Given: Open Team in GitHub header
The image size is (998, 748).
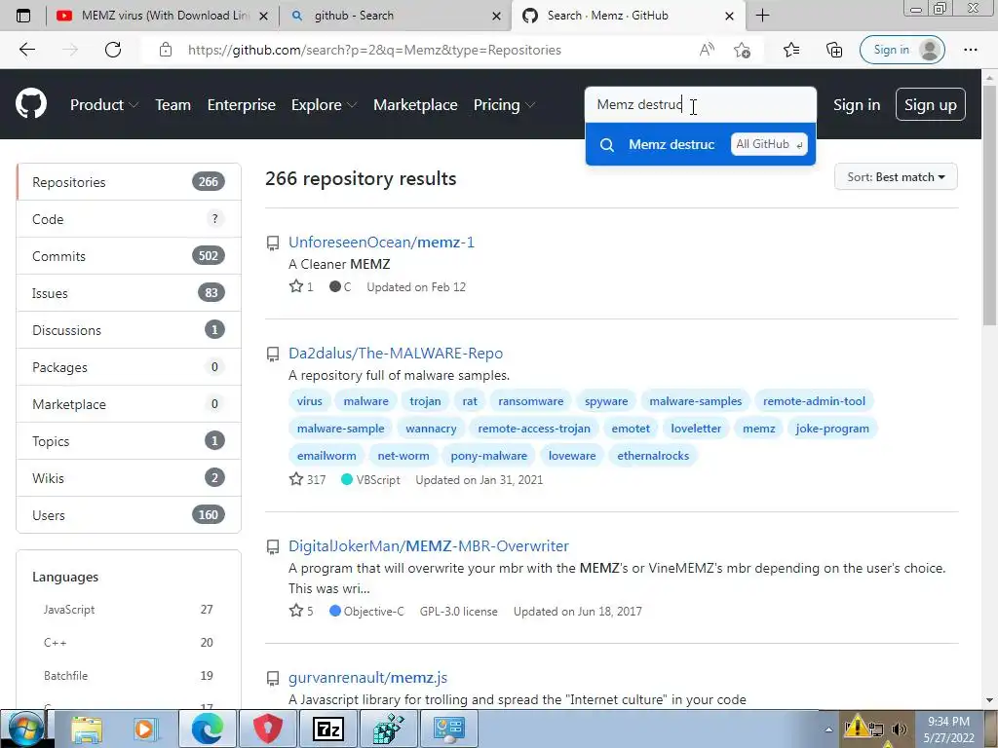Looking at the screenshot, I should pyautogui.click(x=173, y=105).
